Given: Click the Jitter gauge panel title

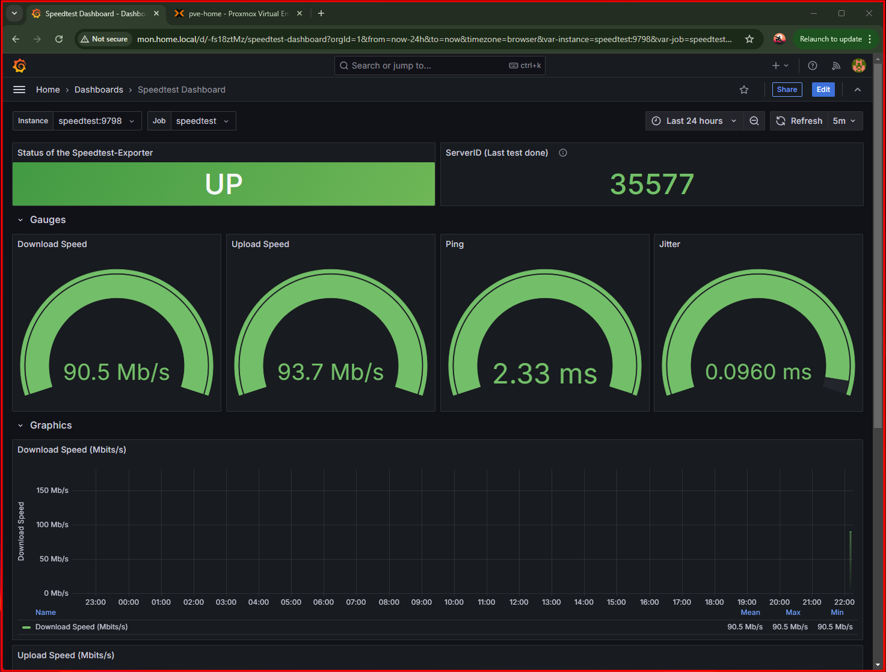Looking at the screenshot, I should (669, 244).
